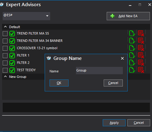Collapse the New Group section
152x132 pixels.
(5, 77)
